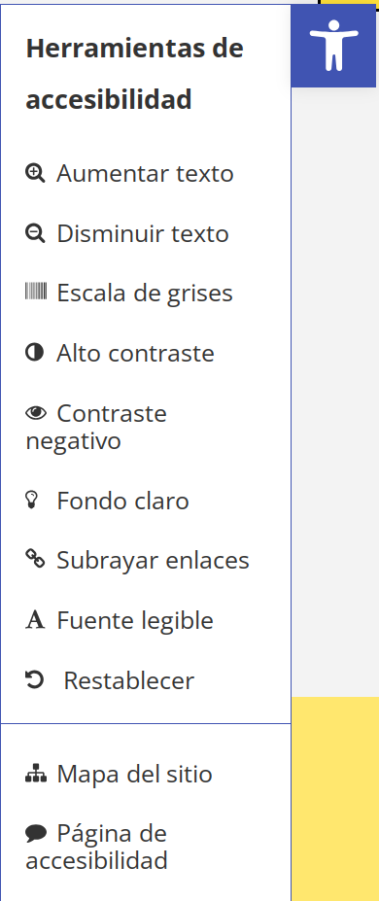Select Disminuir texto option
Viewport: 379px width, 901px height.
tap(127, 234)
